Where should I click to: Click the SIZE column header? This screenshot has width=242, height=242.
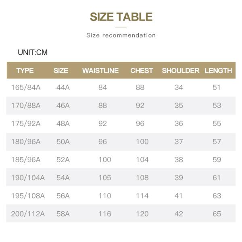61,71
